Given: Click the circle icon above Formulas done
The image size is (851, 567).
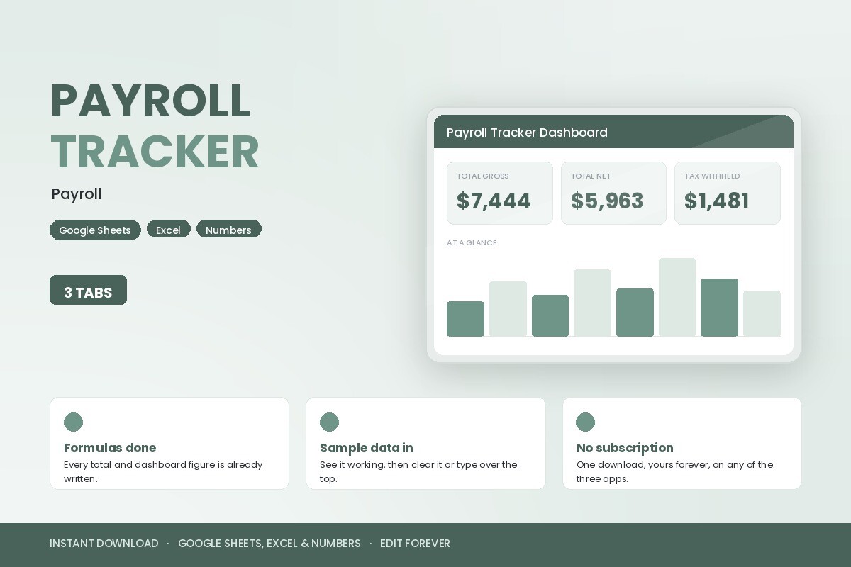Looking at the screenshot, I should (x=73, y=422).
